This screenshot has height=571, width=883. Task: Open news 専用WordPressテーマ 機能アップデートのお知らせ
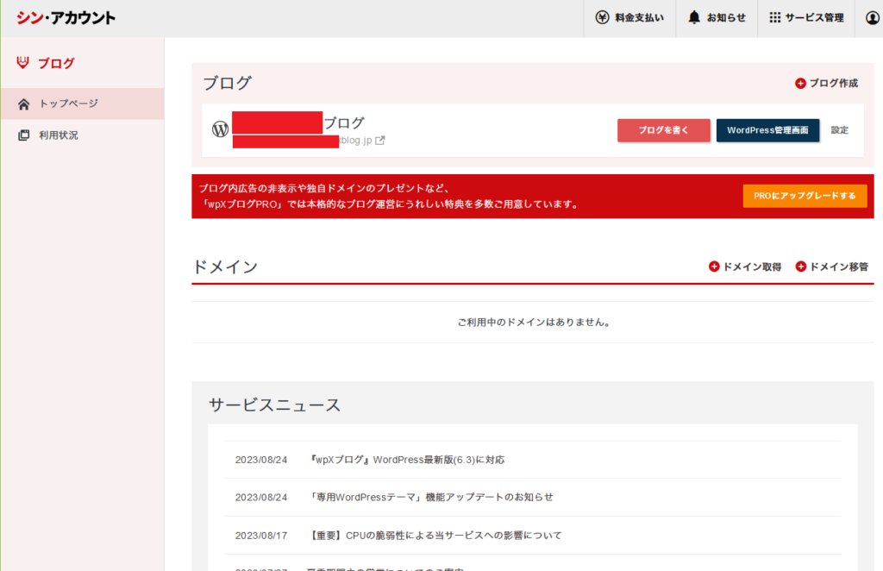pos(431,497)
